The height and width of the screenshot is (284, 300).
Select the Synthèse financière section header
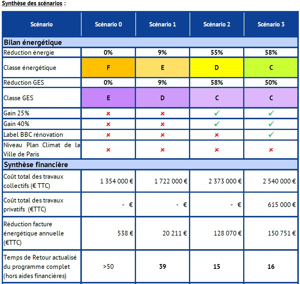click(x=36, y=164)
